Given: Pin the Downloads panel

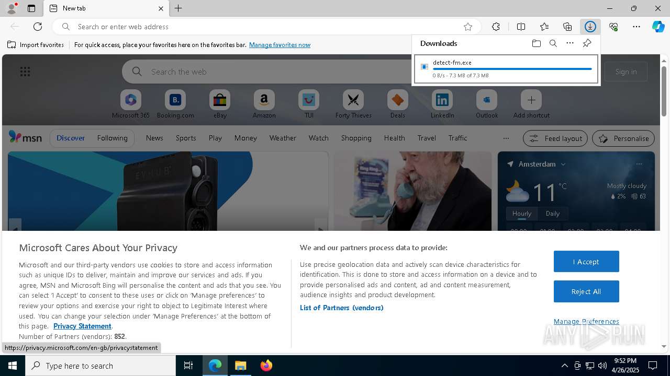Looking at the screenshot, I should [587, 43].
